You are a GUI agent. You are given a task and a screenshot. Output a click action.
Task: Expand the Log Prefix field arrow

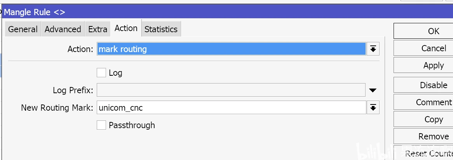373,90
